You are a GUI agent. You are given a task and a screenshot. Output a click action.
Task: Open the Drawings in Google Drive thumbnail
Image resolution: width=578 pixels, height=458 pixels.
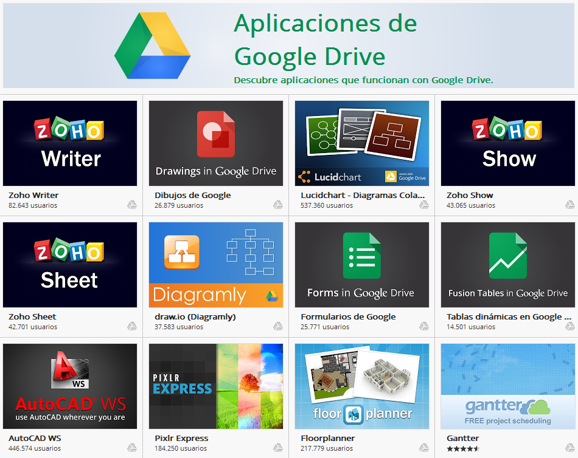coord(216,143)
